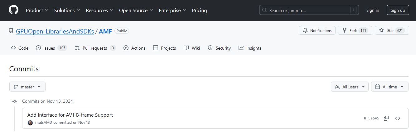
Task: Open commit hash 8f5a645
Action: tap(371, 118)
